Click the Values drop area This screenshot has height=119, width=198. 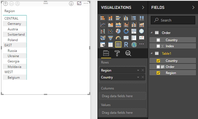click(122, 112)
